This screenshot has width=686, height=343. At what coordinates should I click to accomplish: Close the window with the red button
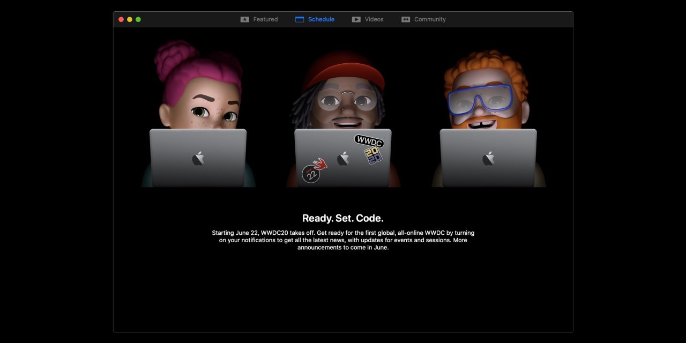(121, 19)
